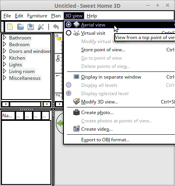Close the 3D view menu
Image resolution: width=175 pixels, height=186 pixels.
pyautogui.click(x=74, y=16)
